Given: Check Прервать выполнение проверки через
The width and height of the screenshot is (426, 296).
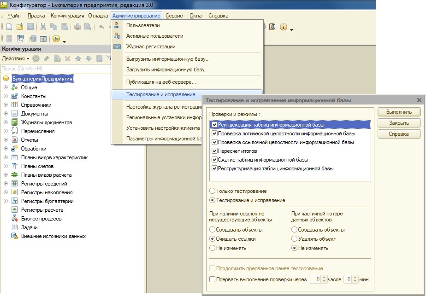Looking at the screenshot, I should pyautogui.click(x=213, y=279).
